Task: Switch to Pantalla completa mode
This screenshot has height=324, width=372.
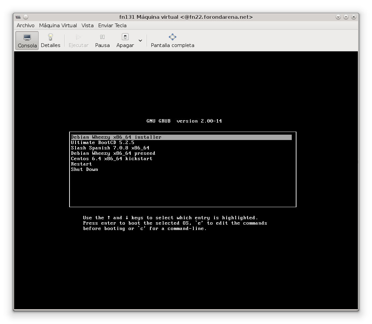Action: click(x=173, y=41)
